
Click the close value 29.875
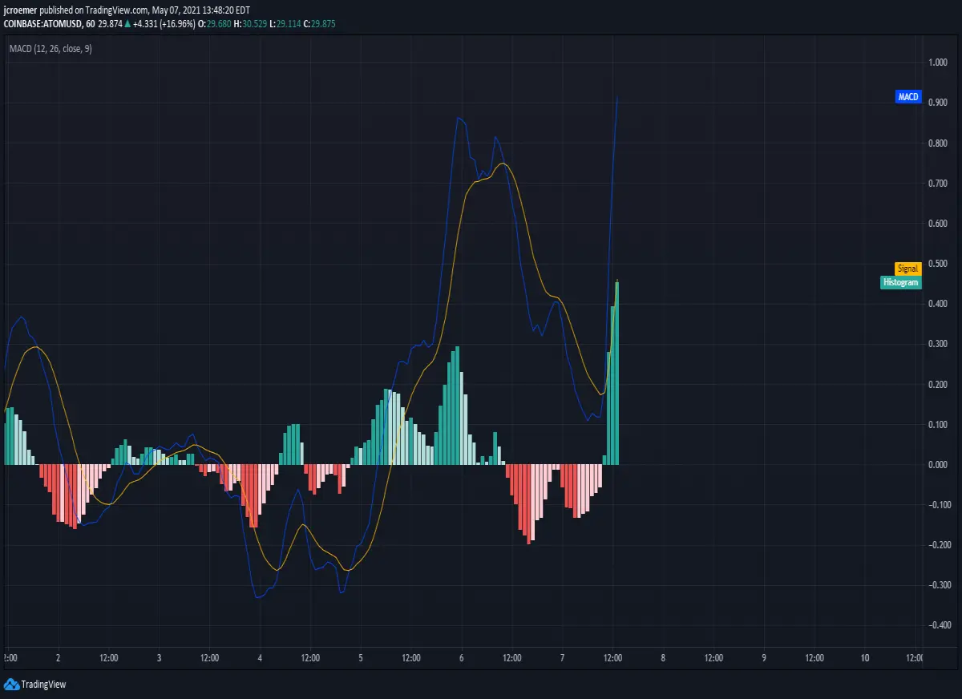tap(323, 24)
